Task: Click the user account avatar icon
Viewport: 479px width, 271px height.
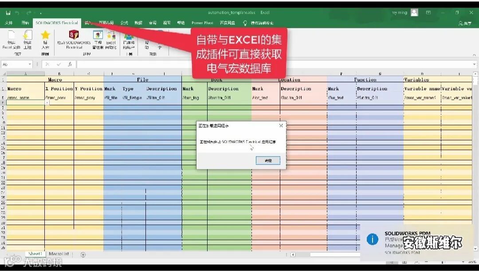Action: pyautogui.click(x=414, y=12)
